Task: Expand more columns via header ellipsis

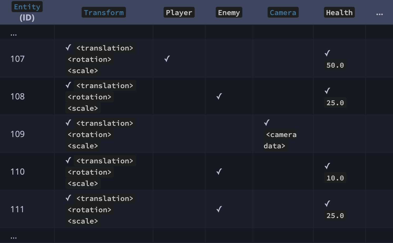Action: pyautogui.click(x=379, y=14)
